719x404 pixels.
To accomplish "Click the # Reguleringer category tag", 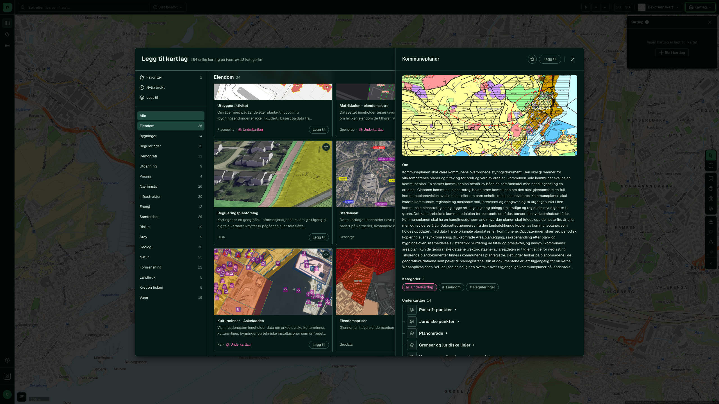I will pyautogui.click(x=482, y=287).
